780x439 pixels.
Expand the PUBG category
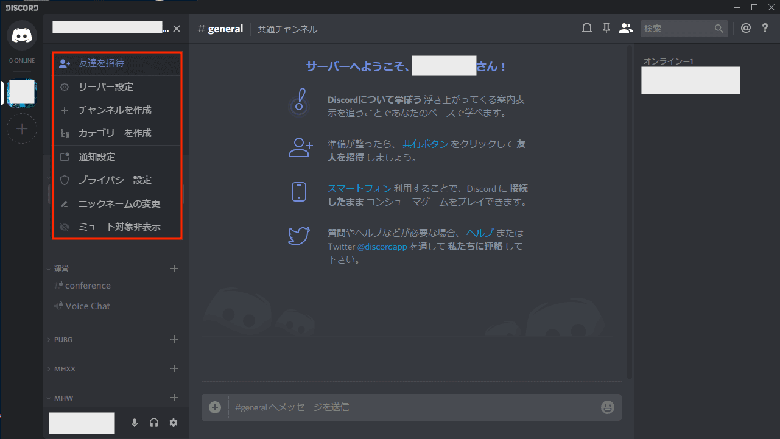pyautogui.click(x=60, y=340)
